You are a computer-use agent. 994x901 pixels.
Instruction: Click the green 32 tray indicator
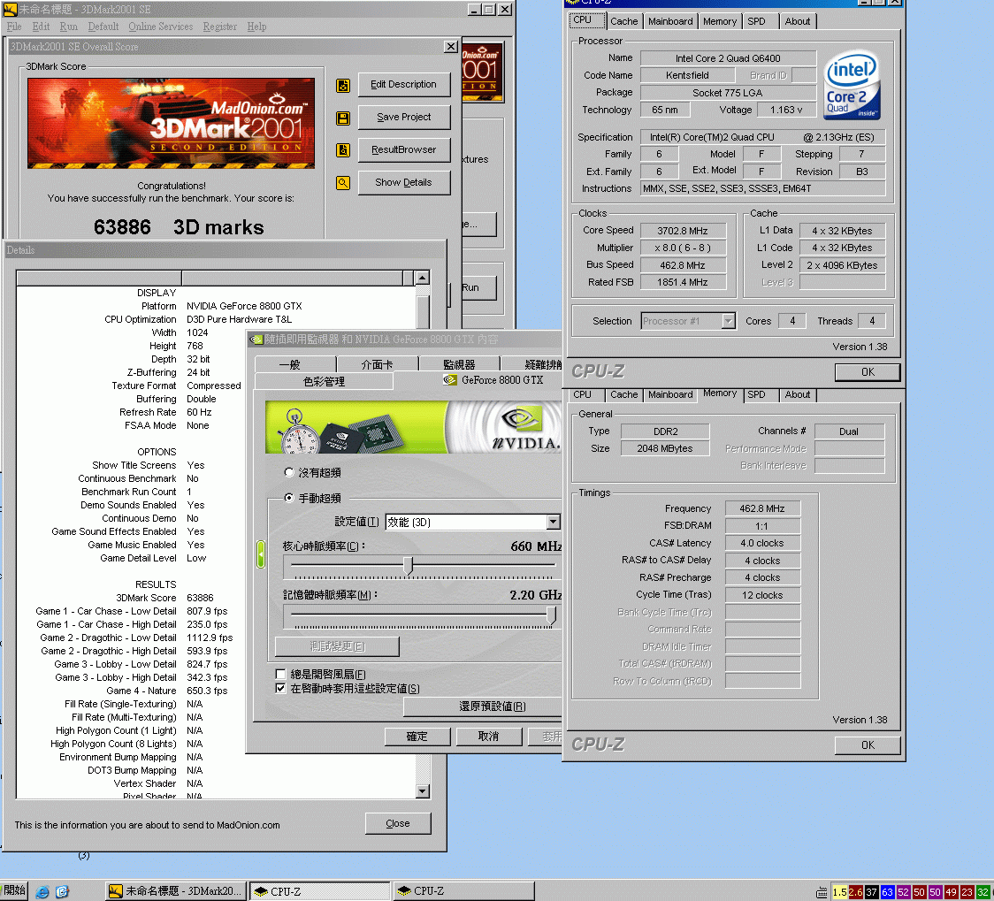983,892
